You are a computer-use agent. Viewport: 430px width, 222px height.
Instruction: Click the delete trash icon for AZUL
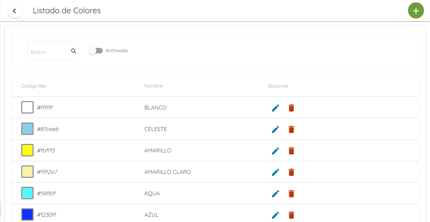pos(291,215)
